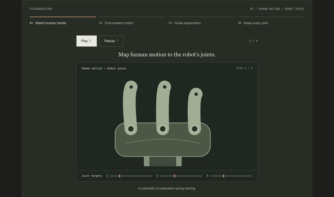Select the 'Keep every joint' step
The width and height of the screenshot is (334, 197).
[271, 21]
